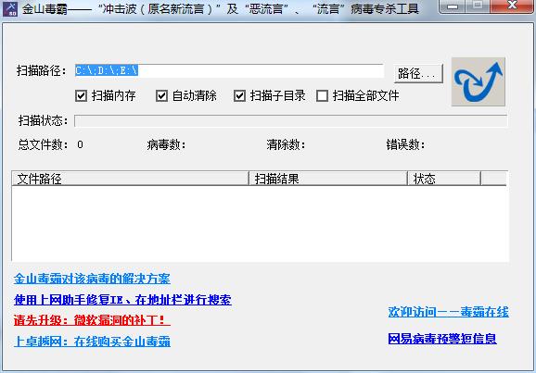Minimize the 金山毒霸 window
Image resolution: width=536 pixels, height=373 pixels.
(453, 6)
